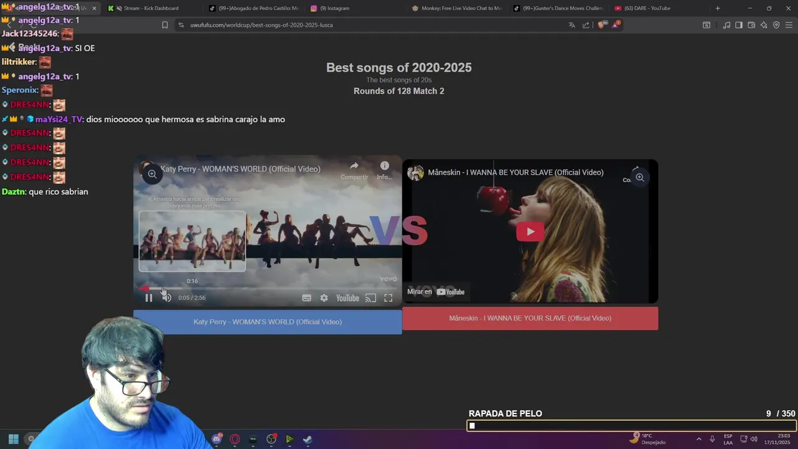The height and width of the screenshot is (449, 798).
Task: Click the seek preview thumbnail
Action: (x=192, y=241)
